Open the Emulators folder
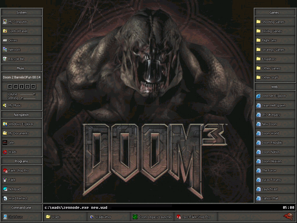Viewport: 297px width, 223px height. coord(275,59)
